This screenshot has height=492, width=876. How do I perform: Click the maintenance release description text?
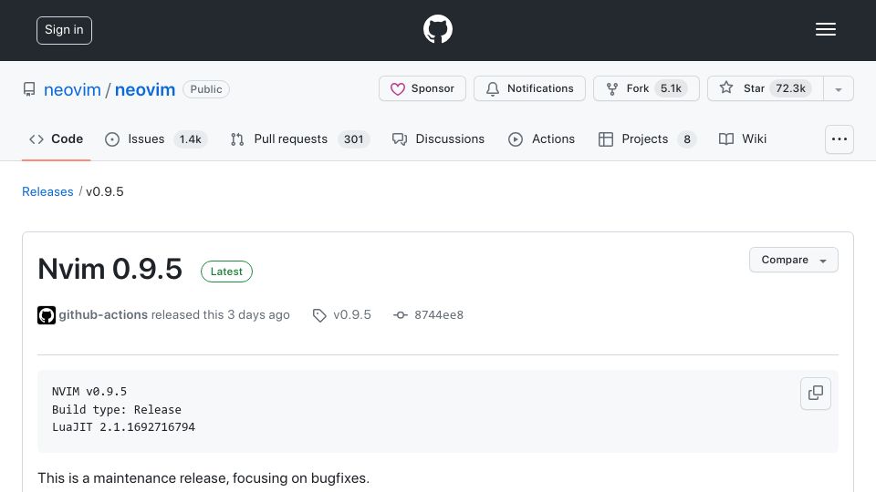point(203,478)
